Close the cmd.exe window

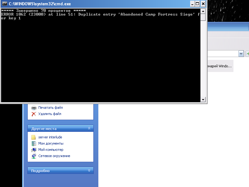tap(203, 4)
